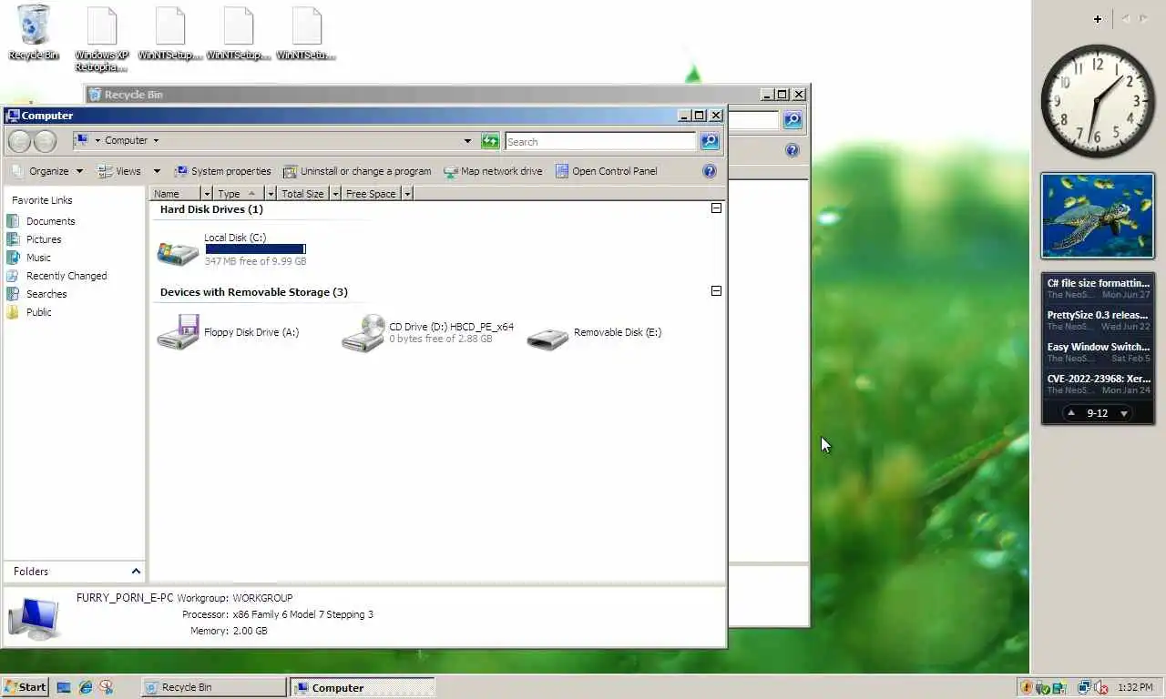Click the third quick launch icon after Internet Explorer

107,688
